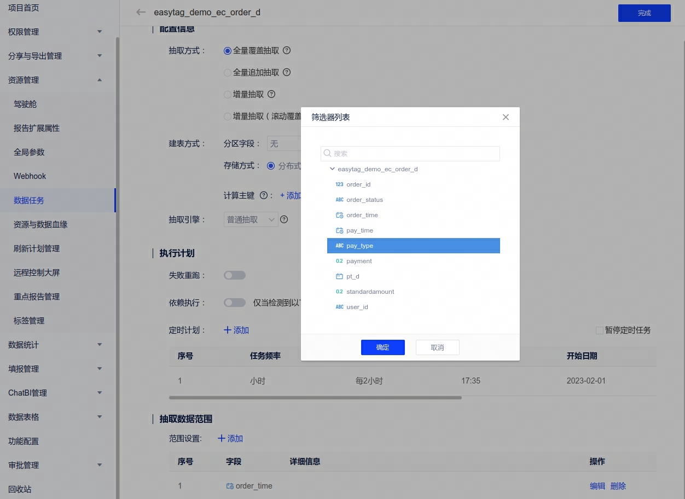685x499 pixels.
Task: Click the 确定 button in the dialog
Action: [x=382, y=347]
